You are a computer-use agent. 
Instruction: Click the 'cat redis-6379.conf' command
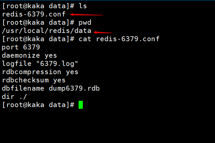tap(119, 39)
